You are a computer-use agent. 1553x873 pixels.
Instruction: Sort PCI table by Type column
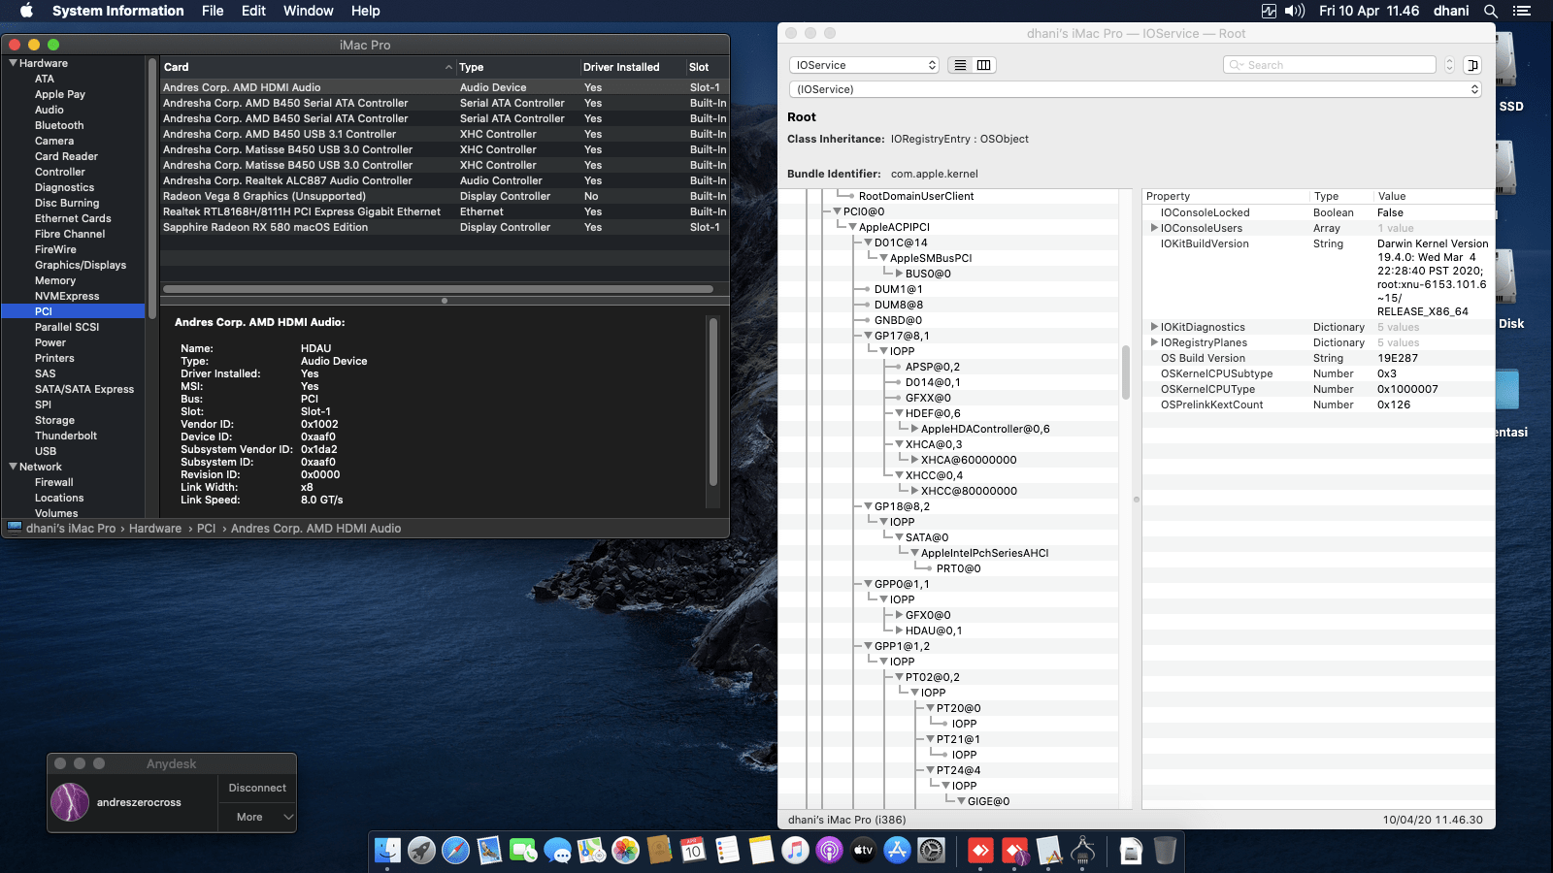(x=518, y=67)
